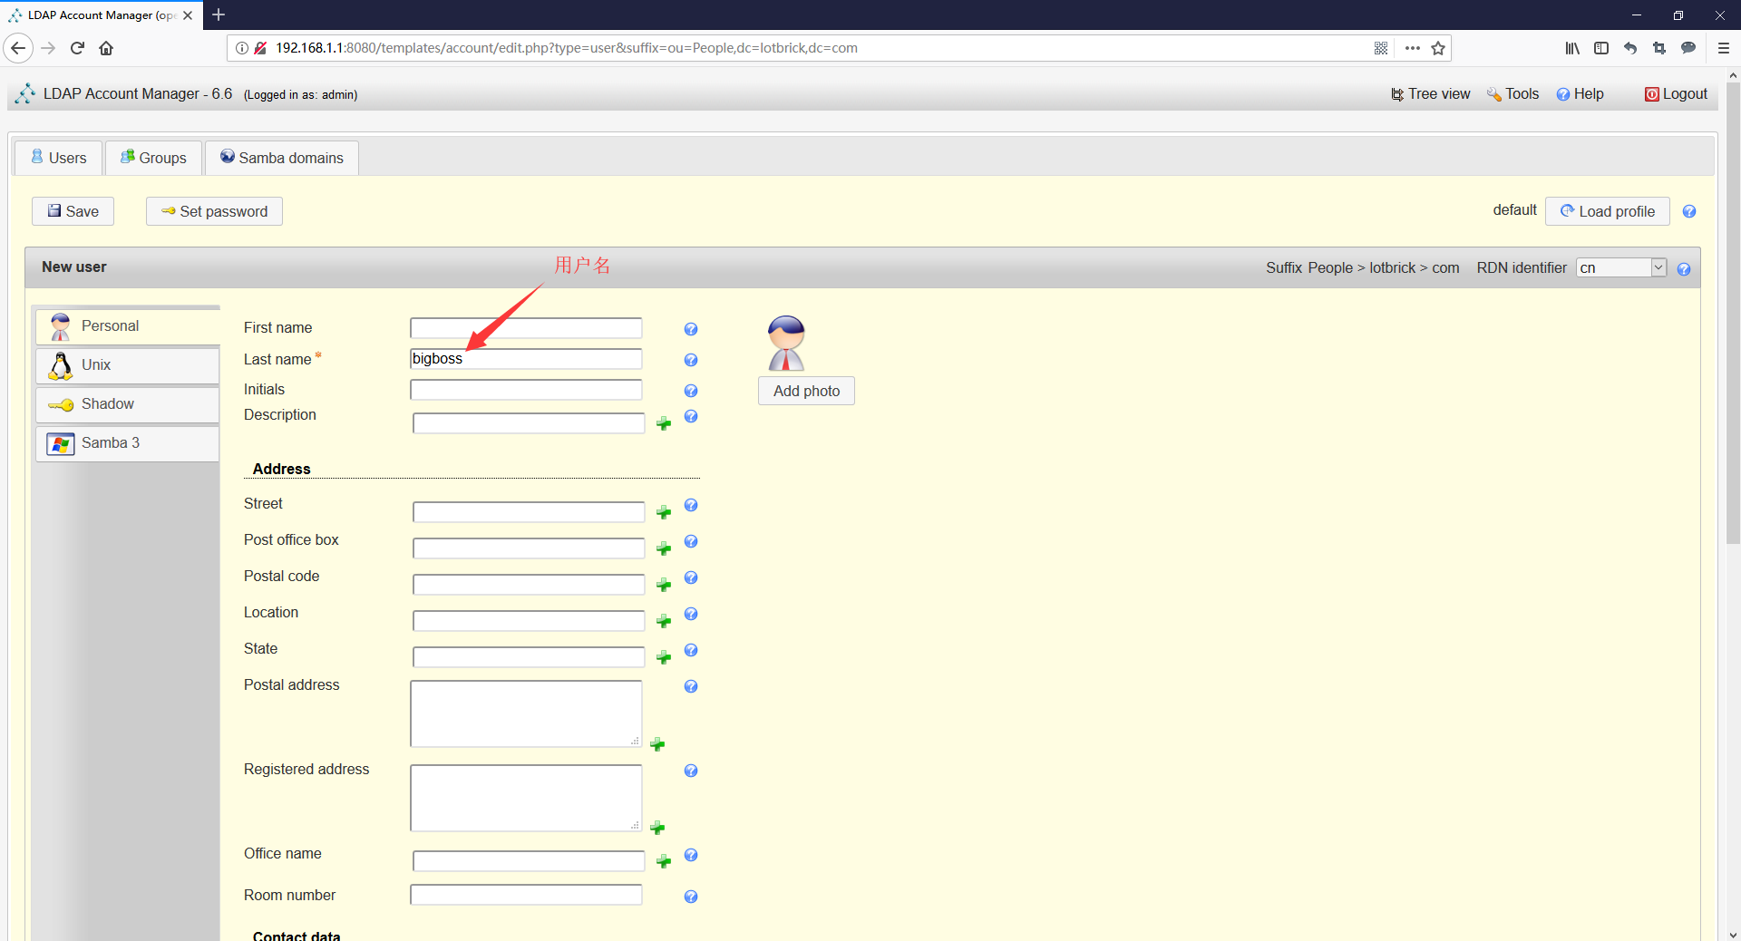This screenshot has width=1741, height=941.
Task: Open the Tools menu link
Action: 1513,94
